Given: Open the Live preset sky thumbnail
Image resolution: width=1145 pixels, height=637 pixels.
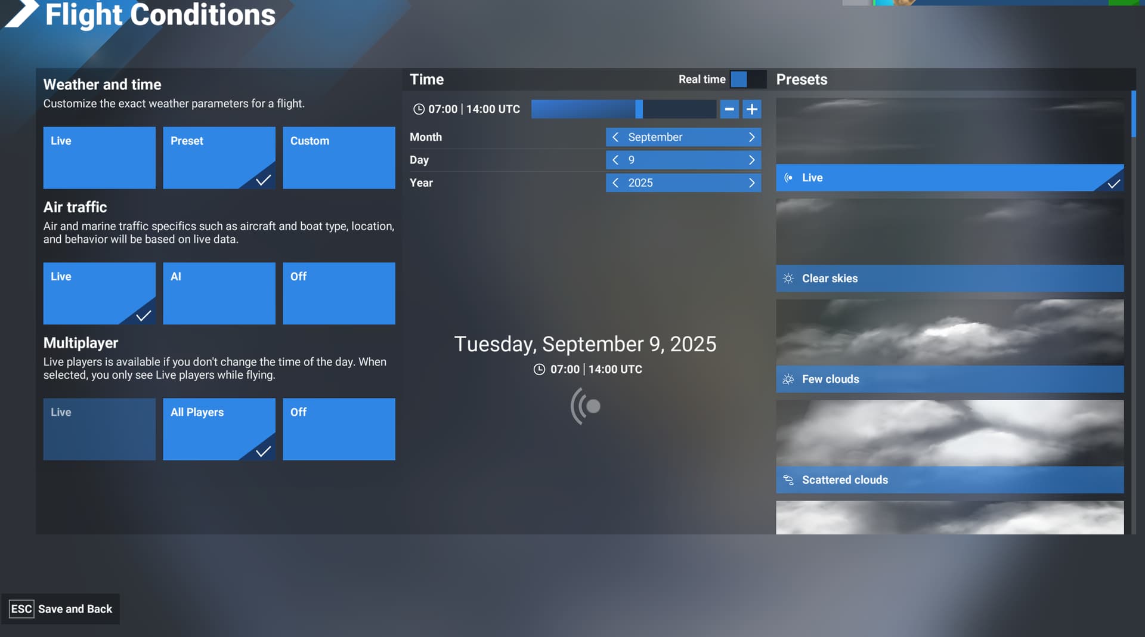Looking at the screenshot, I should 950,131.
